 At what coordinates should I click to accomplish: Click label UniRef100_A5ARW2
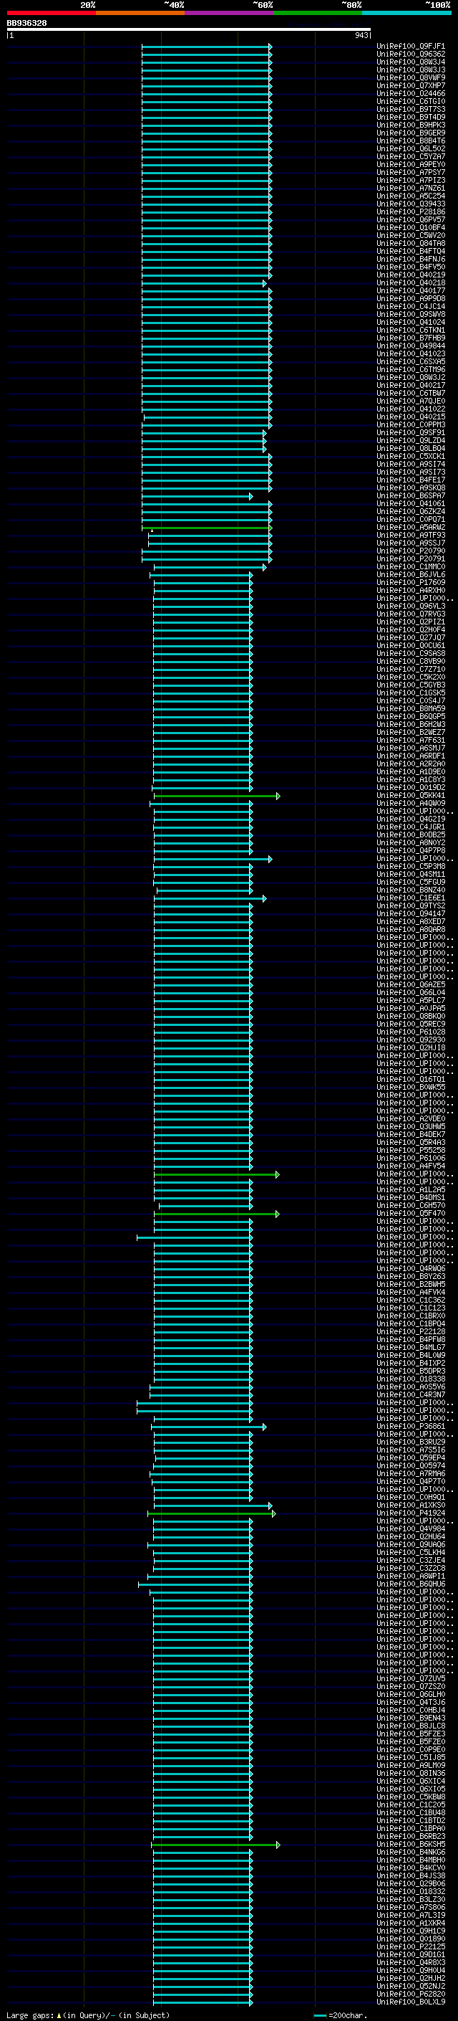click(411, 527)
